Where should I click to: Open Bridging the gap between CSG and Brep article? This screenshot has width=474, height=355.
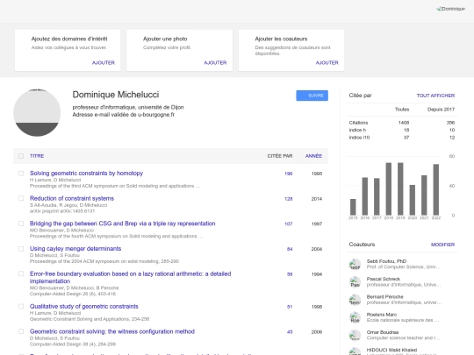[122, 224]
